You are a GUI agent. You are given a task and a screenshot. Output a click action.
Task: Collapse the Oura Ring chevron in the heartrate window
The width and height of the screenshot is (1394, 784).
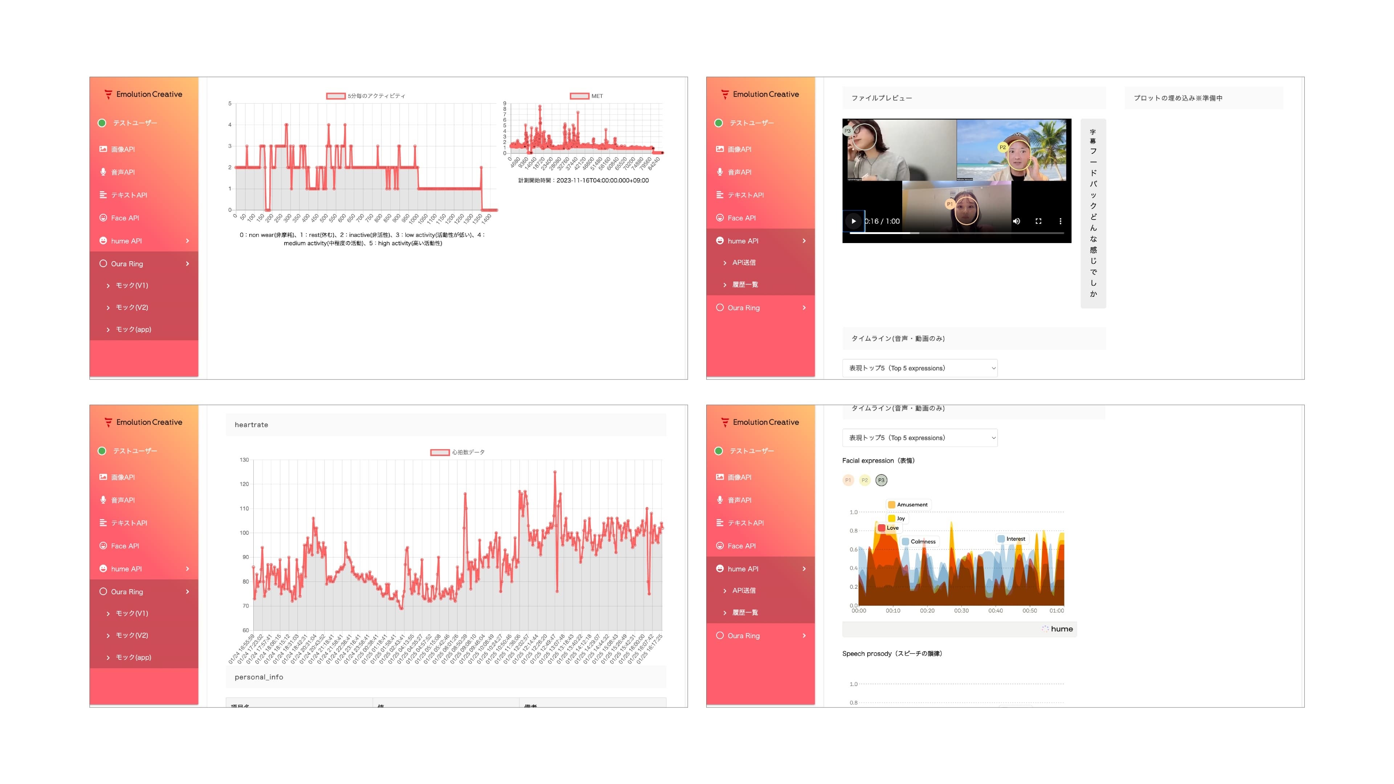coord(188,591)
